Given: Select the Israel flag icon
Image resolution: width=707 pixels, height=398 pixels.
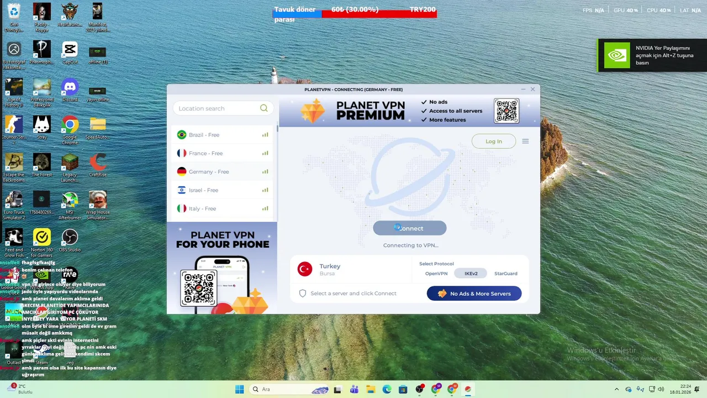Looking at the screenshot, I should pos(181,190).
